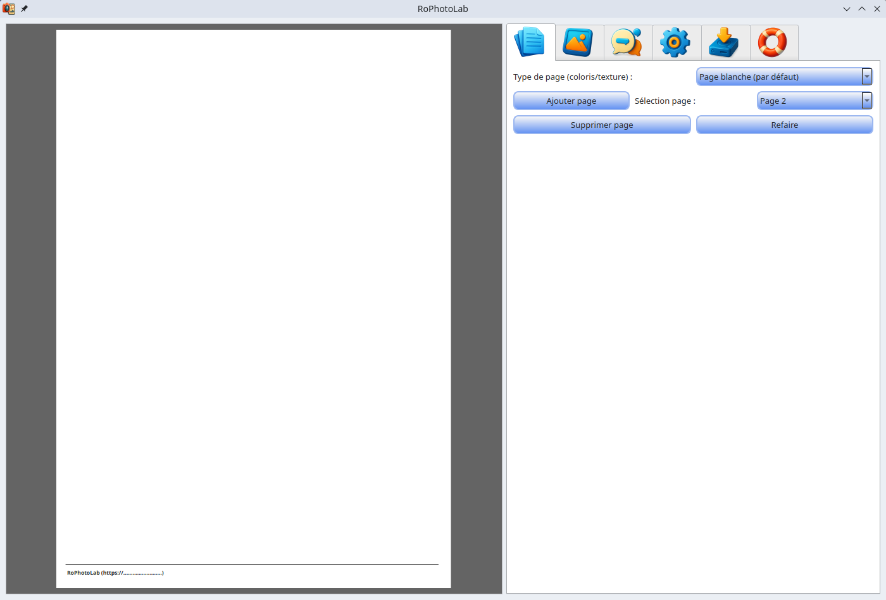Switch to the Photos tab with picture icon
Viewport: 886px width, 600px height.
click(579, 42)
